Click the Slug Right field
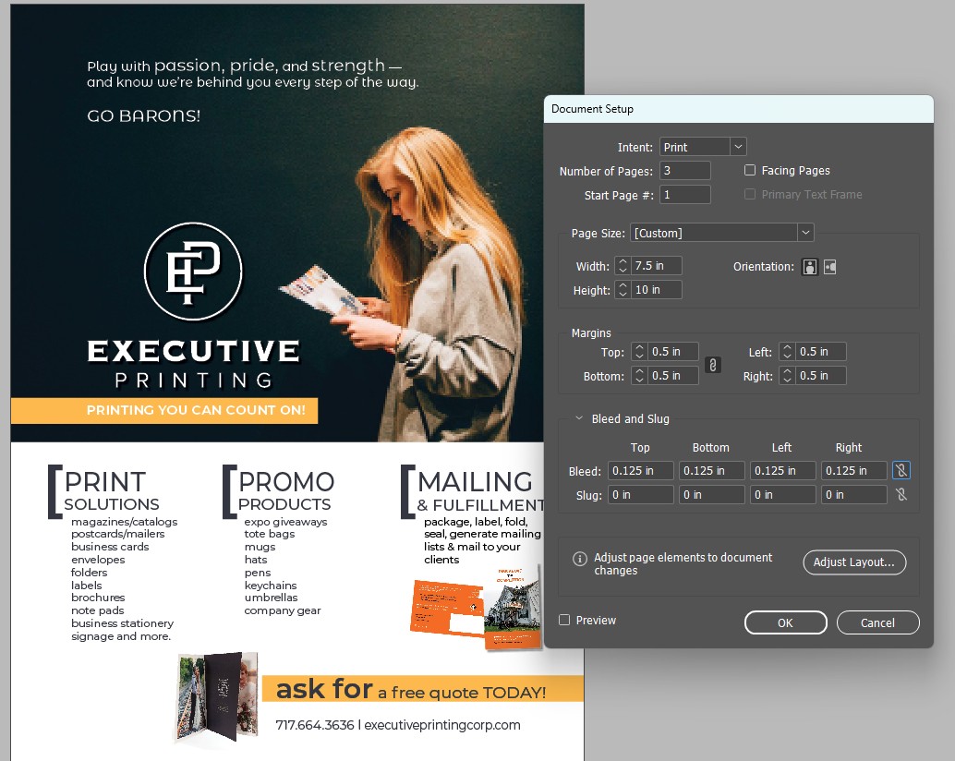This screenshot has height=761, width=955. click(x=854, y=495)
